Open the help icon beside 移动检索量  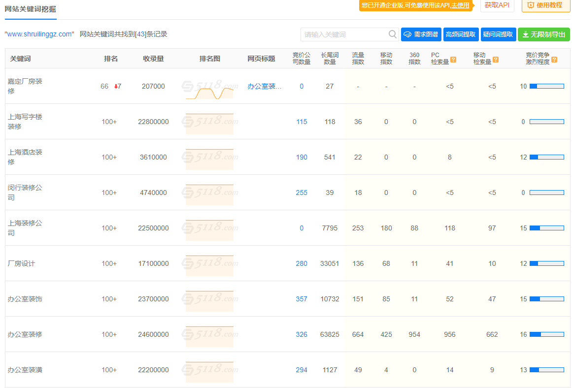pyautogui.click(x=496, y=60)
